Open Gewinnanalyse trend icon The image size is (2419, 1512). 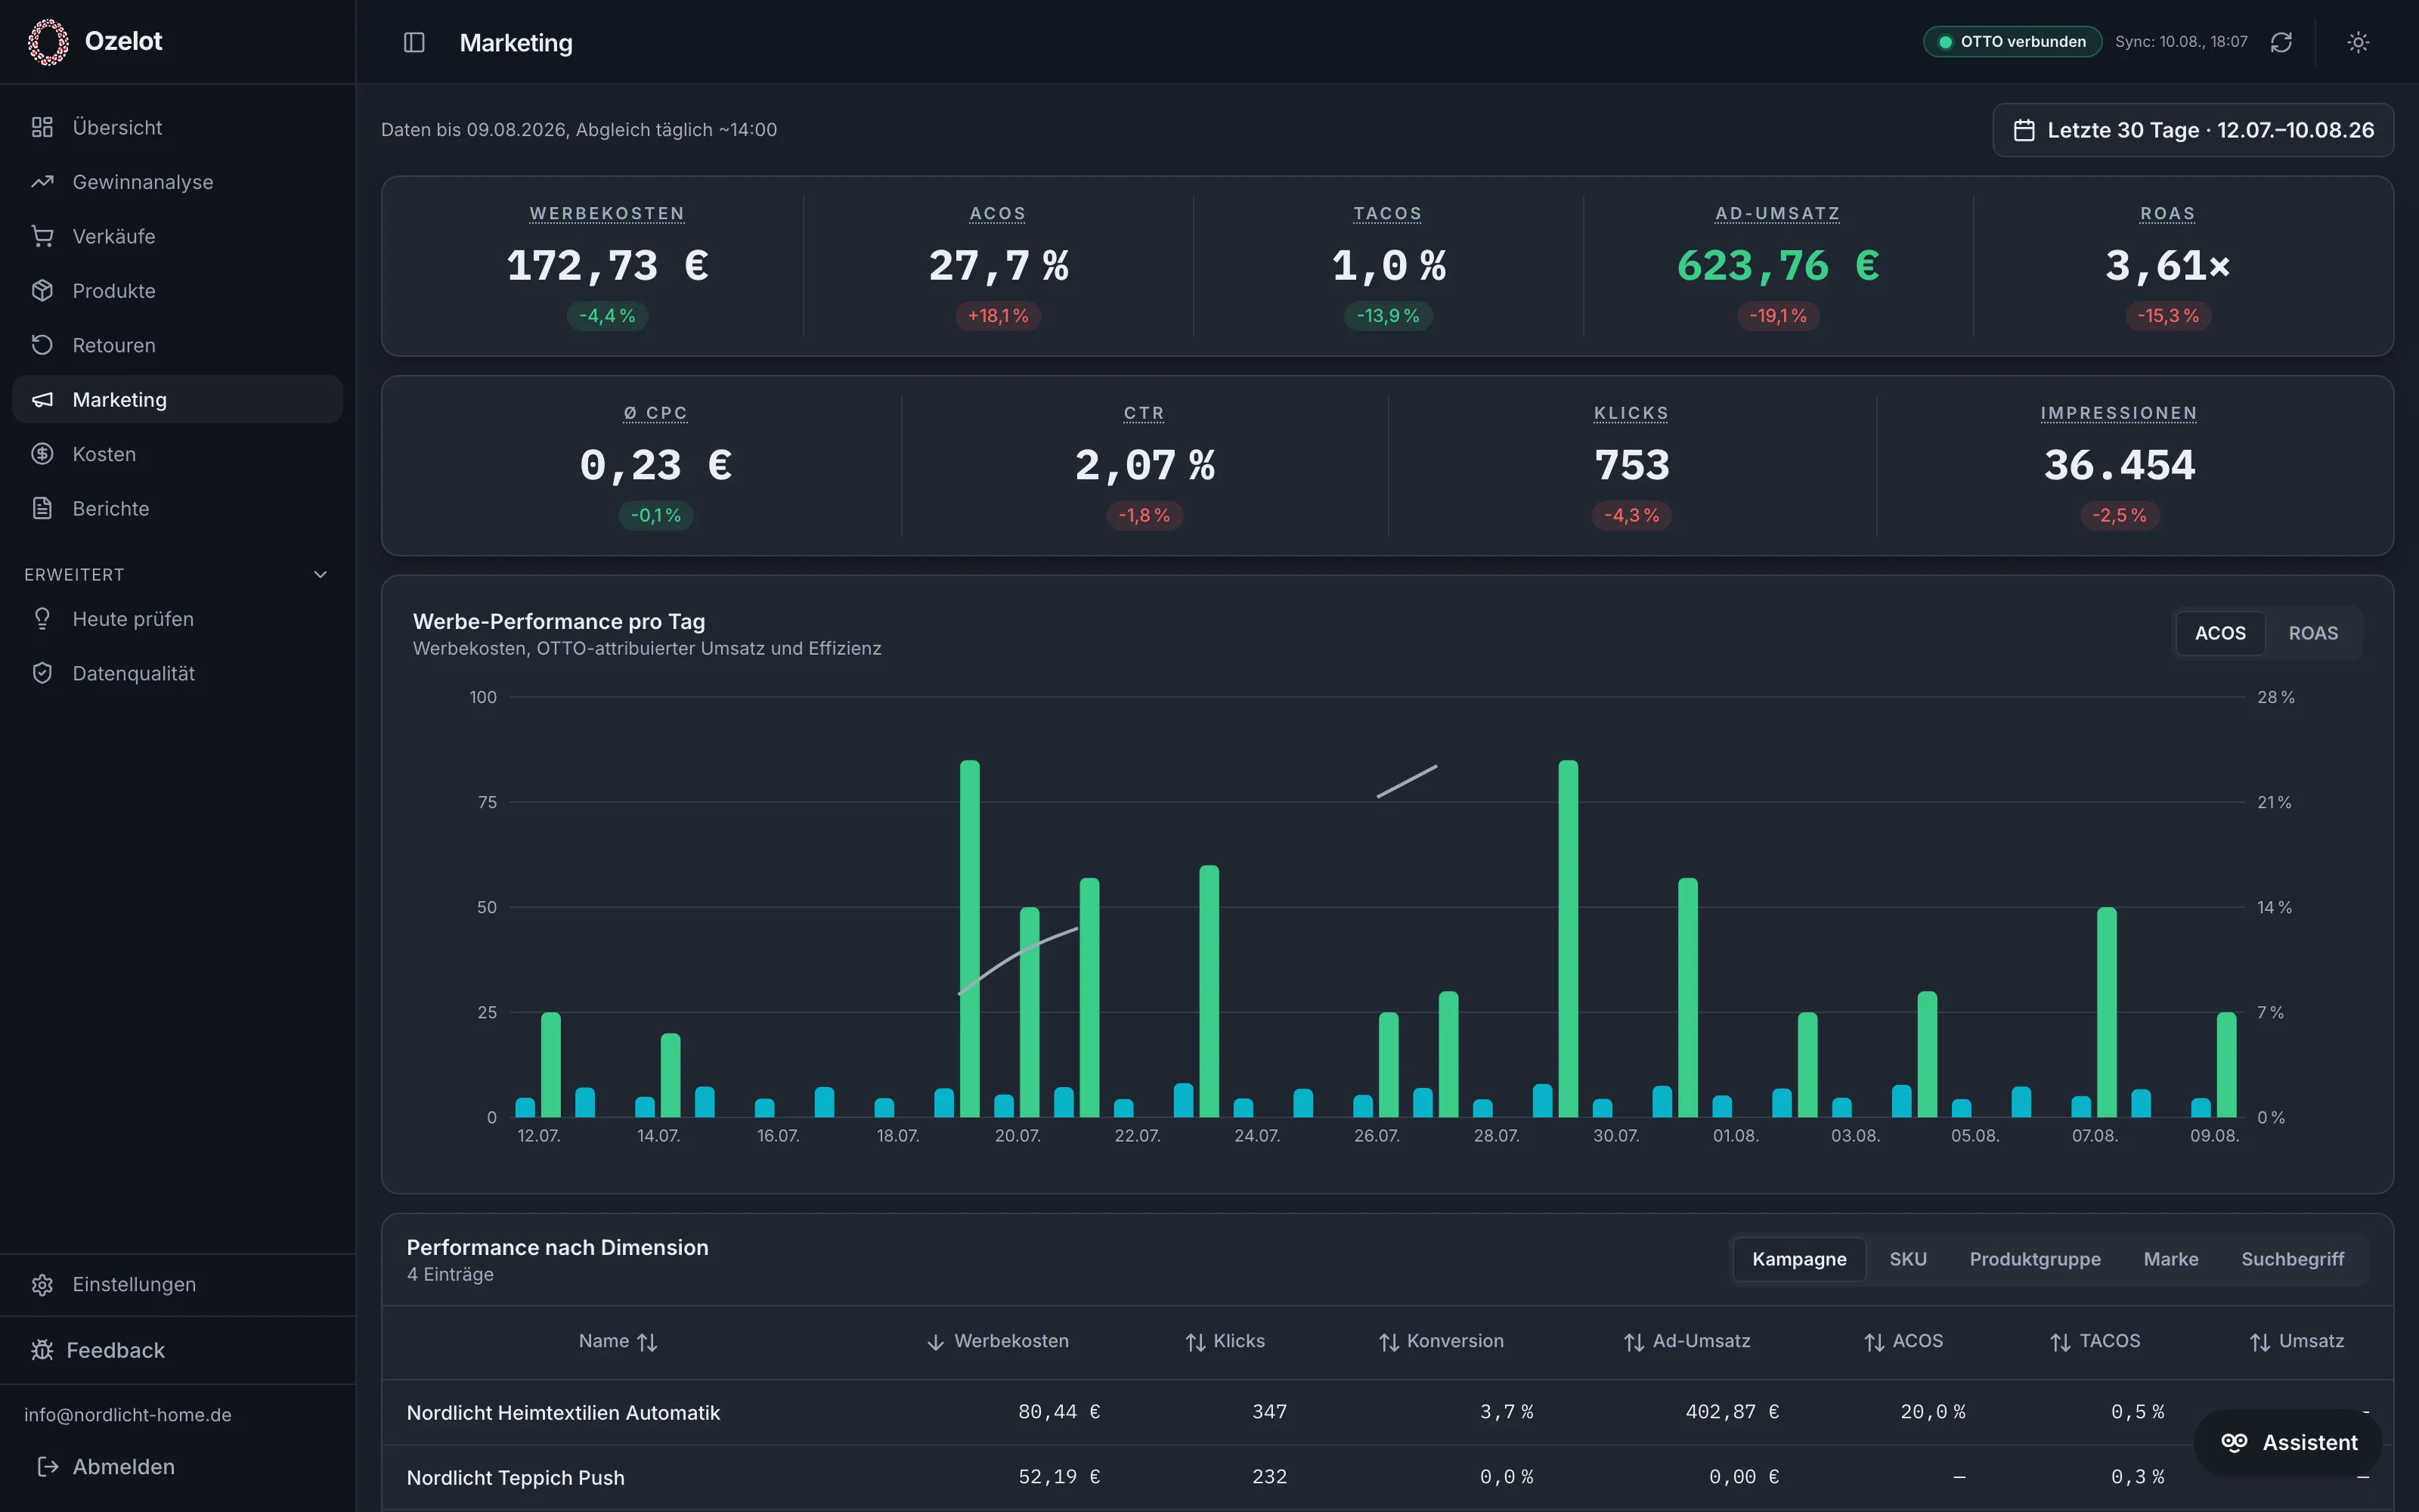click(42, 182)
